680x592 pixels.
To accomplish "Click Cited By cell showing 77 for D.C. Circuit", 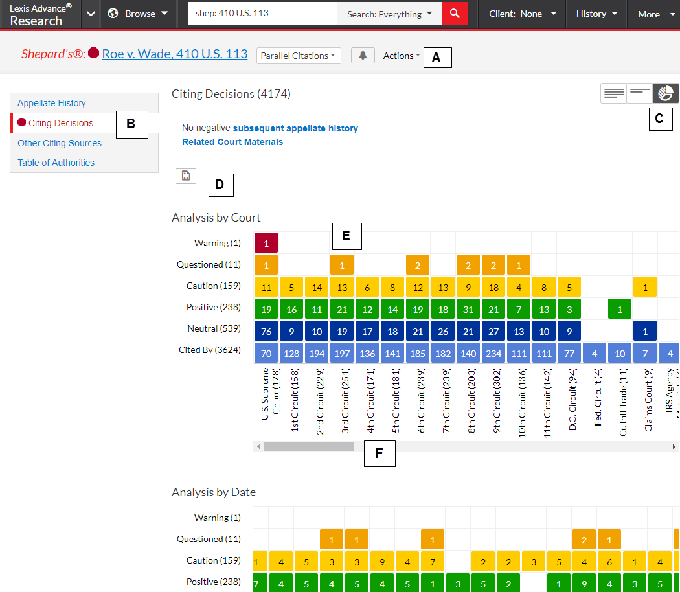I will coord(569,353).
